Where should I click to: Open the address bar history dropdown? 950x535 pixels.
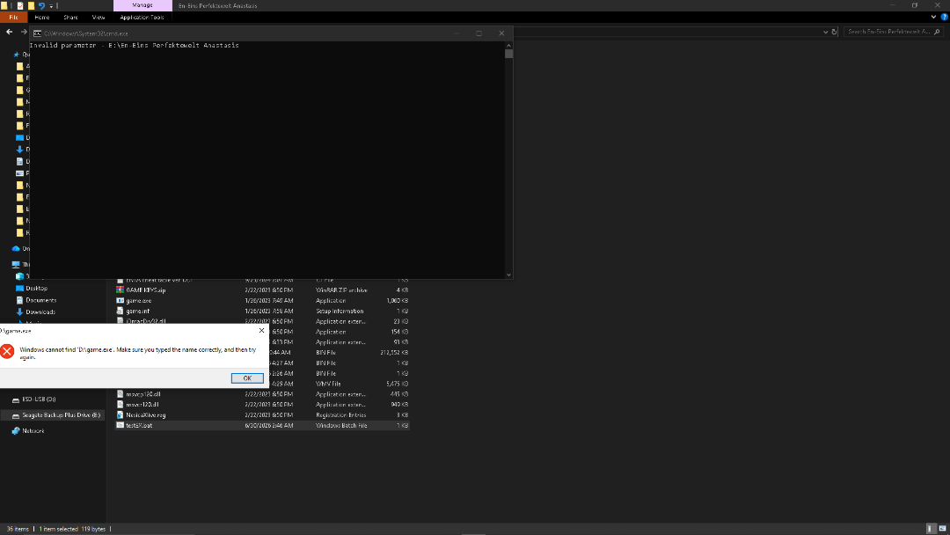tap(825, 32)
